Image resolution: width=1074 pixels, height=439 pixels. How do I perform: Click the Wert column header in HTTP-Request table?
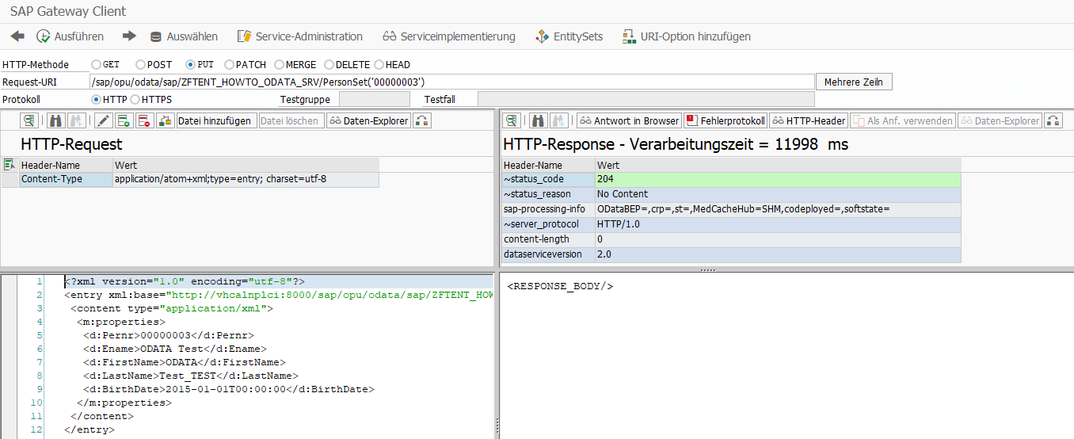[246, 165]
